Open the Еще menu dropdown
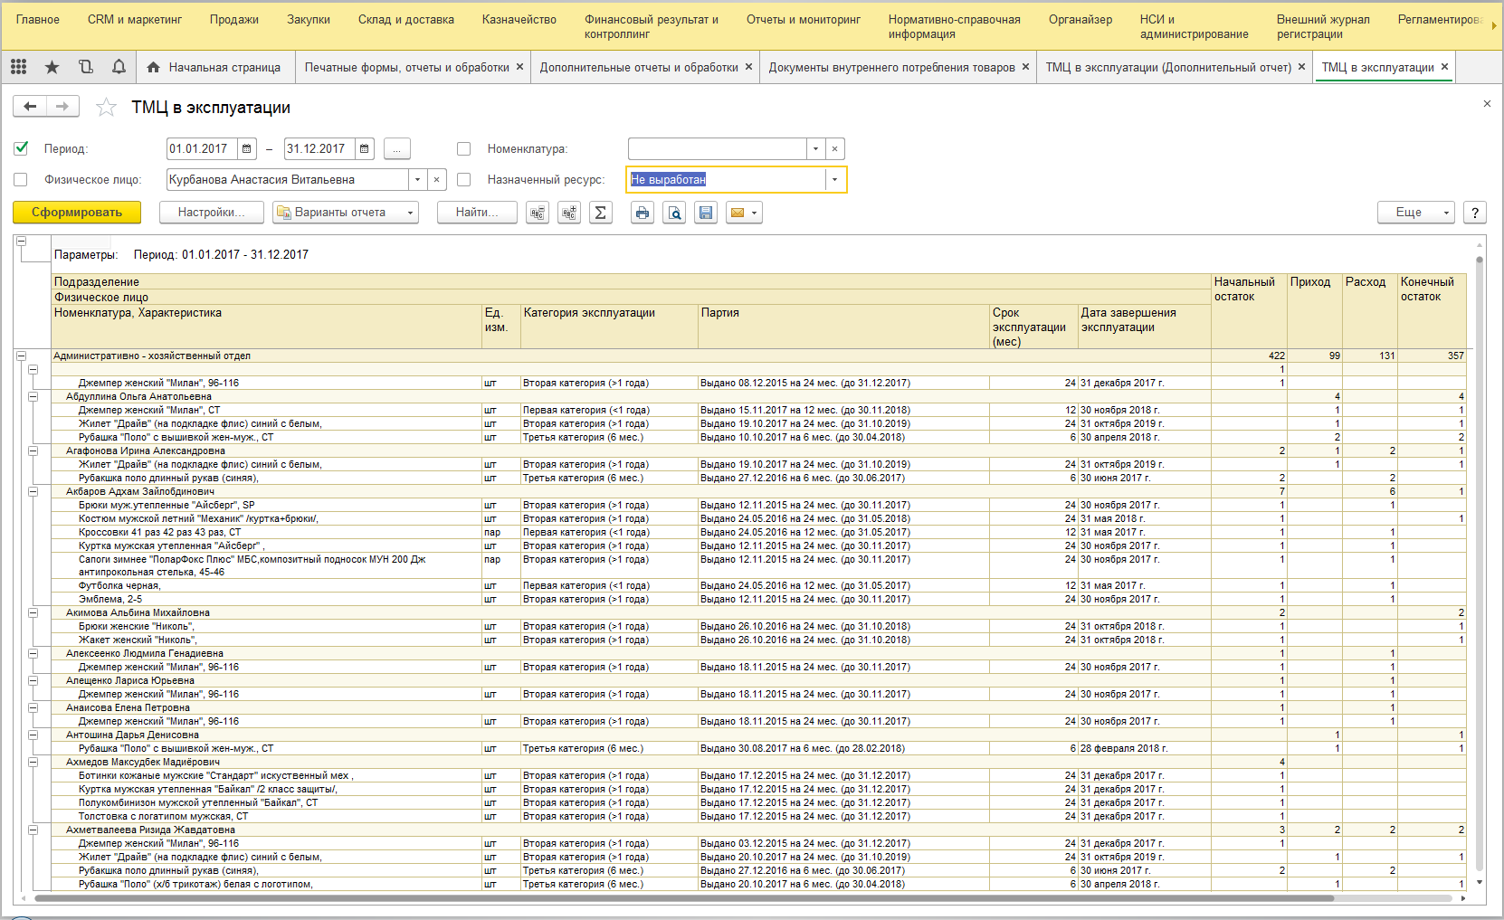 [x=1416, y=213]
